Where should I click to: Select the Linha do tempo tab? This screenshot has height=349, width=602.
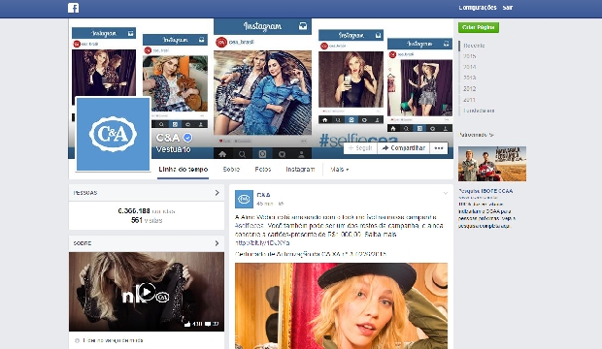184,169
